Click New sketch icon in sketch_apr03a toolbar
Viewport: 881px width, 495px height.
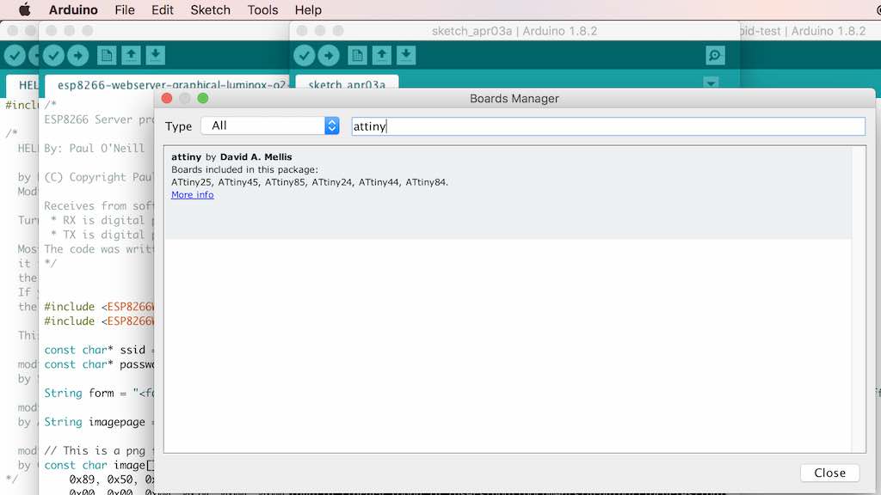coord(357,55)
